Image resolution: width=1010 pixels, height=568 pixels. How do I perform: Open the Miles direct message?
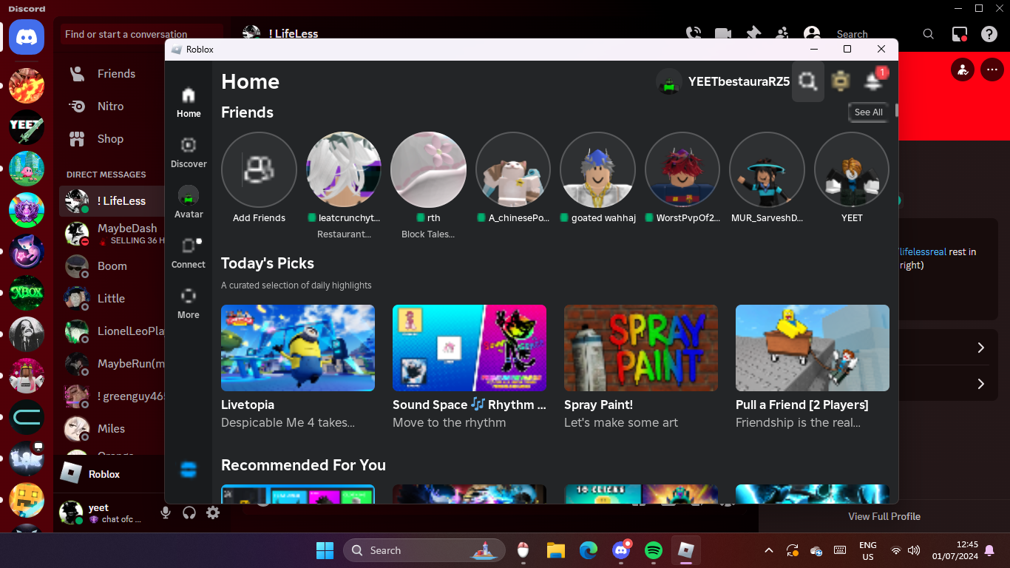click(x=112, y=429)
